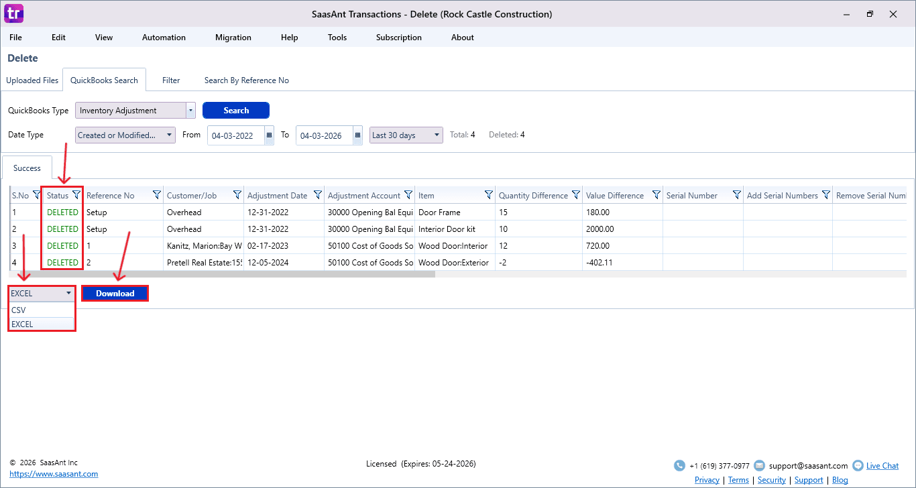Screen dimensions: 916x488
Task: Click the Download button
Action: (115, 294)
